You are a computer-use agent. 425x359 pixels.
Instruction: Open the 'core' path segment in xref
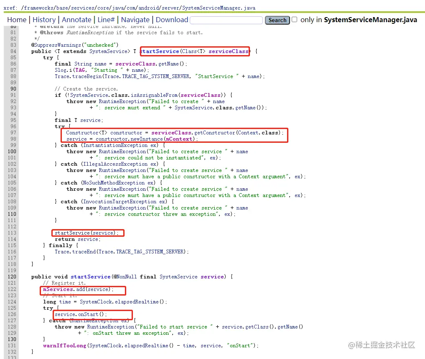click(x=103, y=8)
